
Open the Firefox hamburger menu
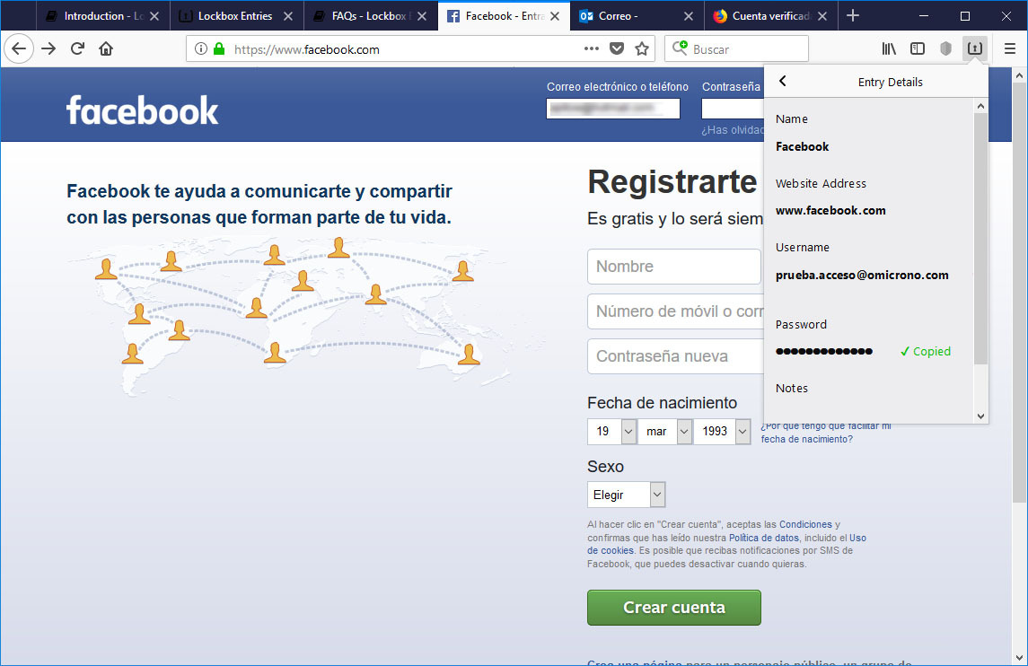pos(1010,48)
